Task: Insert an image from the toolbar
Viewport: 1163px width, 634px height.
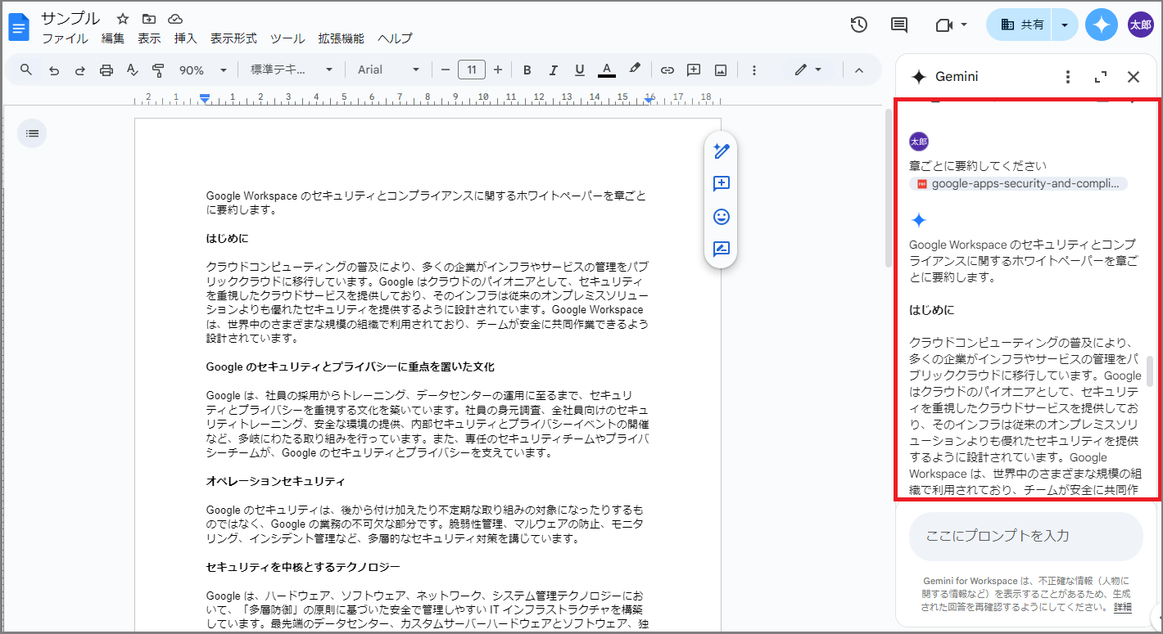Action: point(721,70)
